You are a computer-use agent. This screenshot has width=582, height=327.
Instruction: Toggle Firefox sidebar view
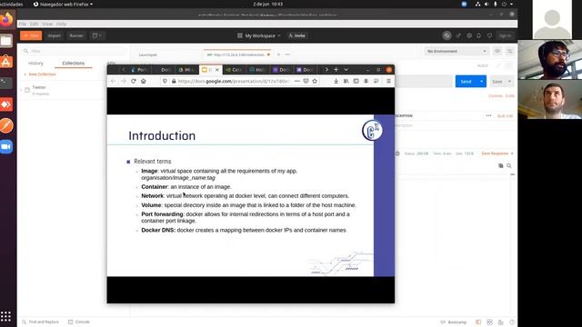point(356,81)
